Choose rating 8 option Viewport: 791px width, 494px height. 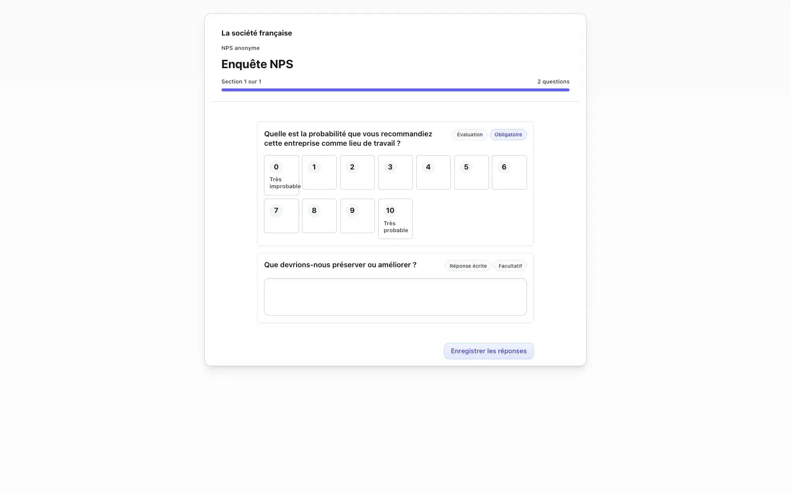319,216
